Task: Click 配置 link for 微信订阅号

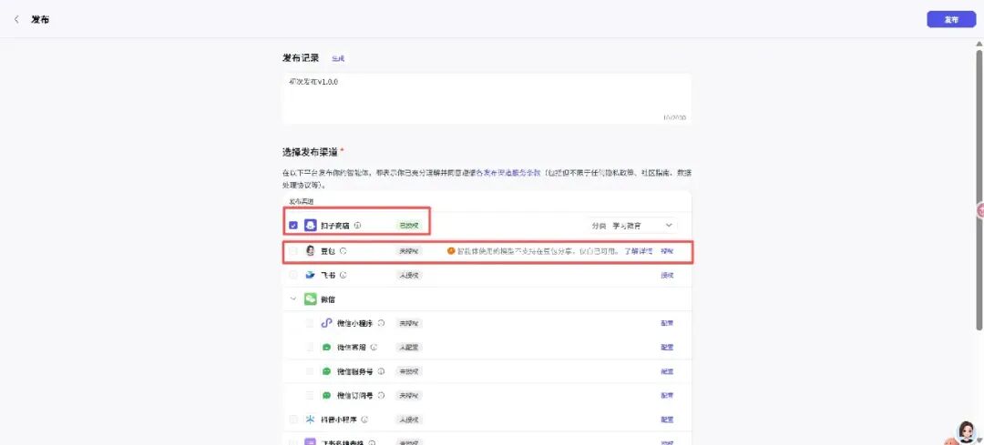Action: [x=666, y=396]
